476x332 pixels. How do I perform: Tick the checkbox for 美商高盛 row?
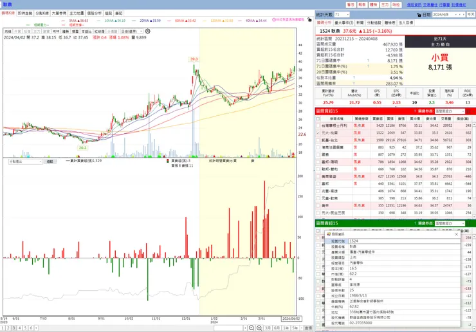(x=318, y=176)
